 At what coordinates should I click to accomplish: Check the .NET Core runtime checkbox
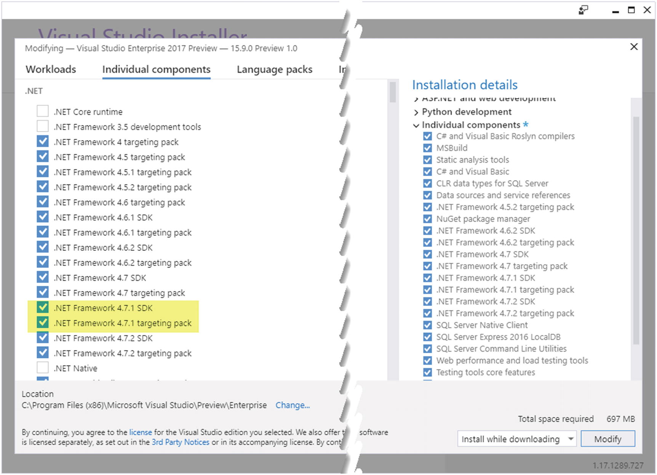point(43,111)
